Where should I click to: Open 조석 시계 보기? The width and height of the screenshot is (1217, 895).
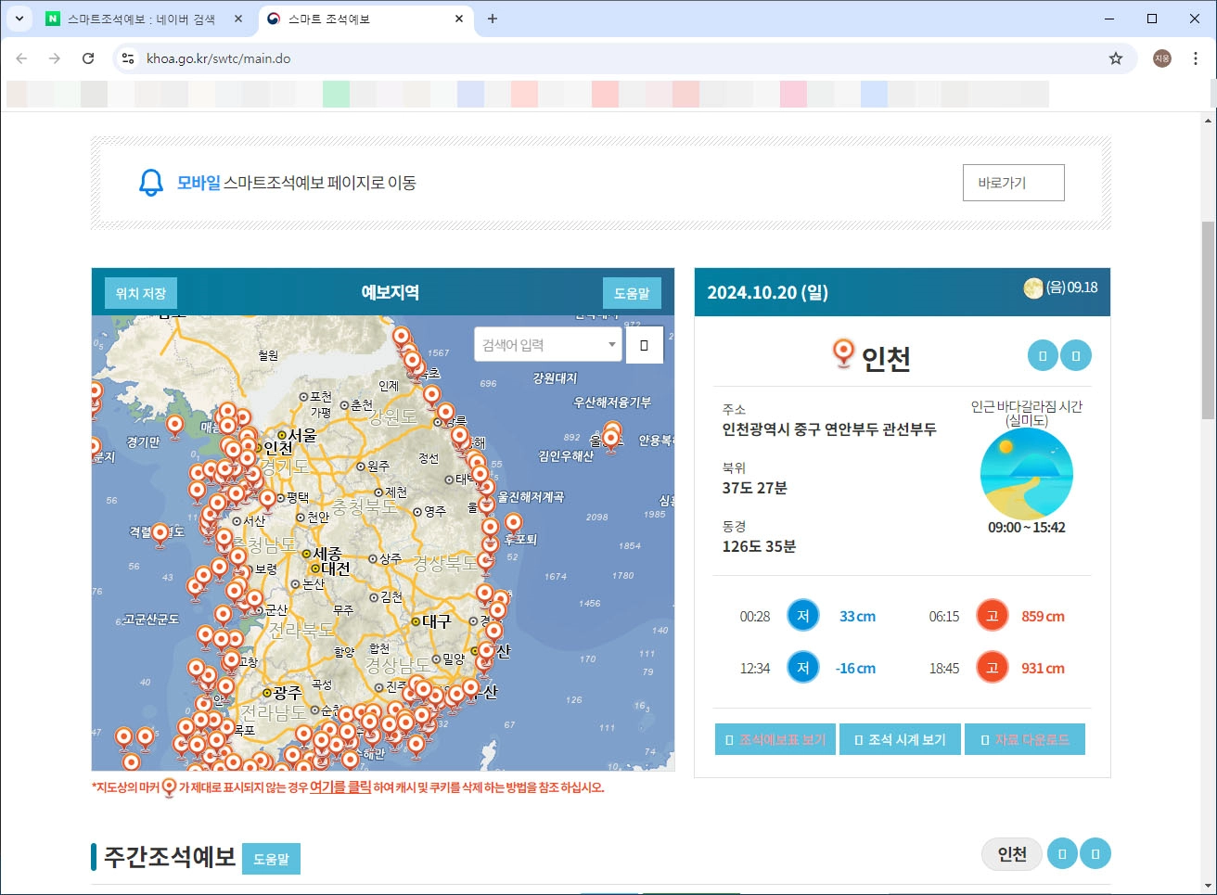coord(899,738)
